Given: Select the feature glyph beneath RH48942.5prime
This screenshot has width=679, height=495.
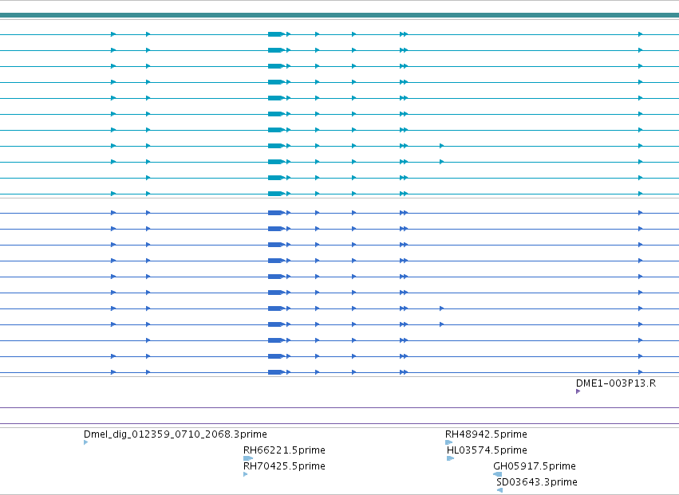Looking at the screenshot, I should [x=448, y=442].
